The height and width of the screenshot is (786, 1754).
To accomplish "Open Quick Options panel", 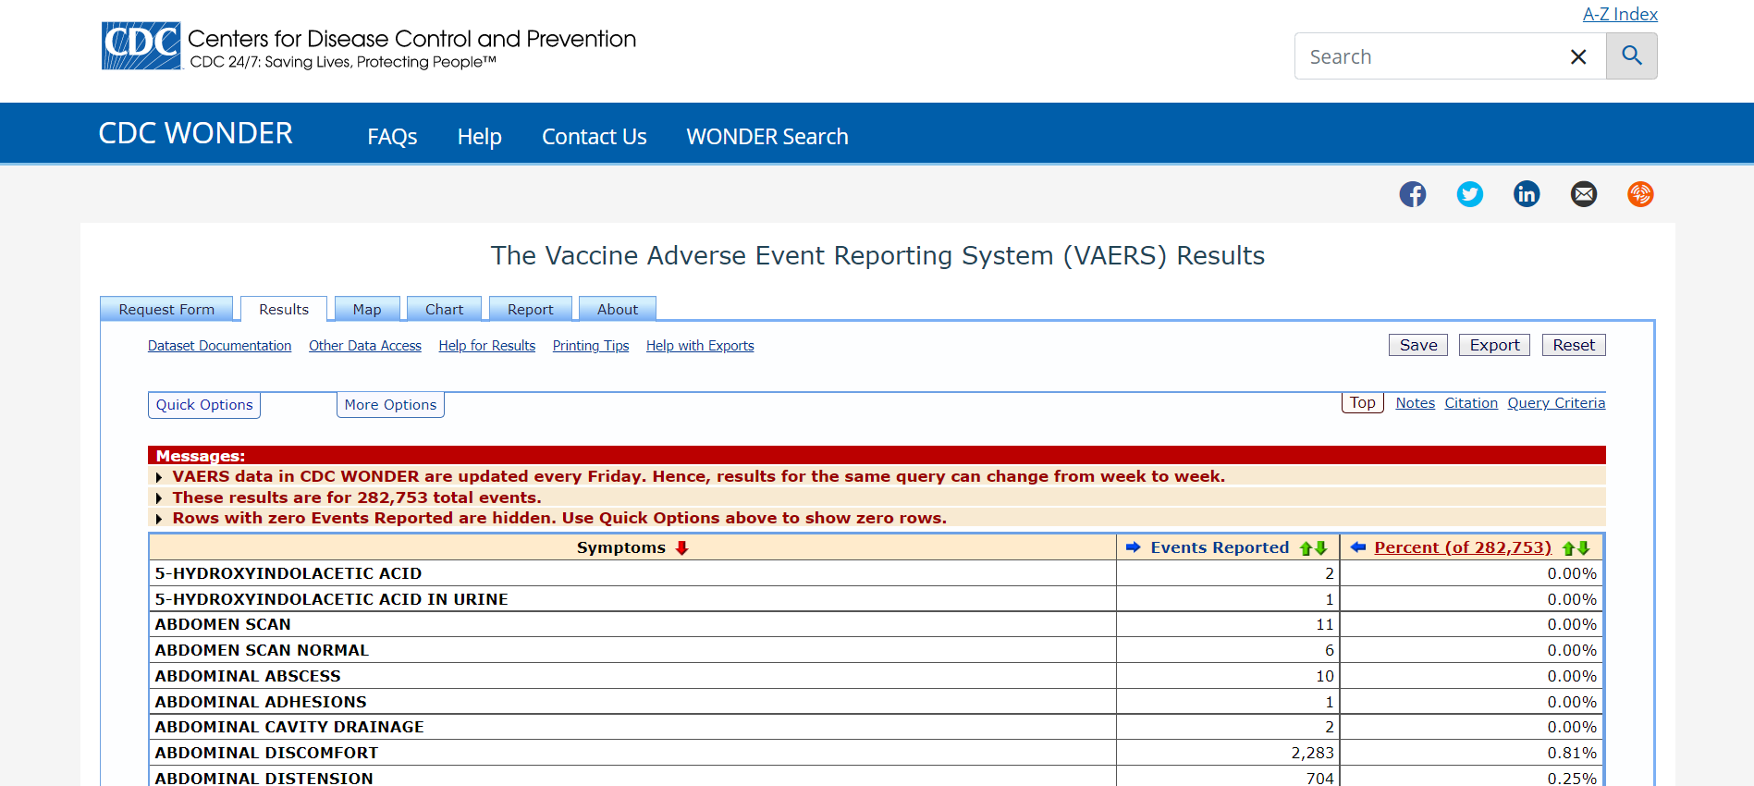I will [x=204, y=405].
